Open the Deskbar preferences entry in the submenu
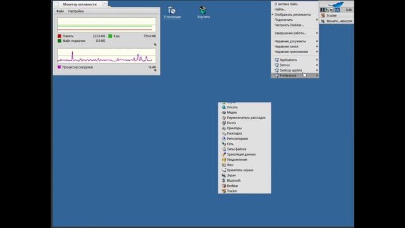 (244, 186)
